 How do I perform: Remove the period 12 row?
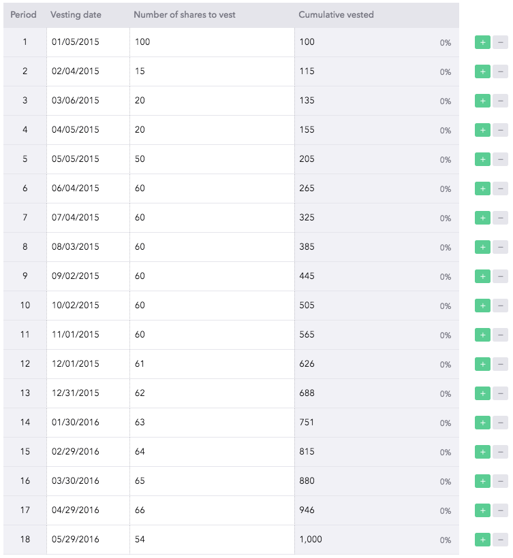[500, 364]
